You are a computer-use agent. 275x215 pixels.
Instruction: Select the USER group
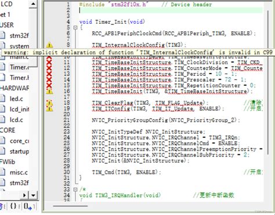[7, 25]
